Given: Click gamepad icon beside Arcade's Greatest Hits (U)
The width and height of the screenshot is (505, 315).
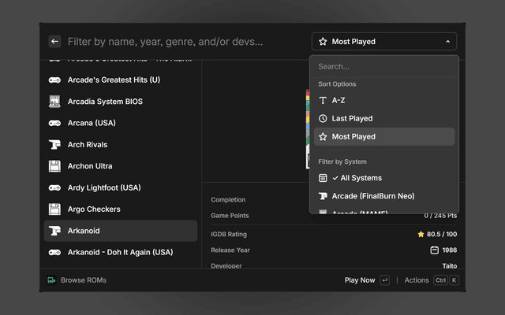Looking at the screenshot, I should pyautogui.click(x=54, y=80).
